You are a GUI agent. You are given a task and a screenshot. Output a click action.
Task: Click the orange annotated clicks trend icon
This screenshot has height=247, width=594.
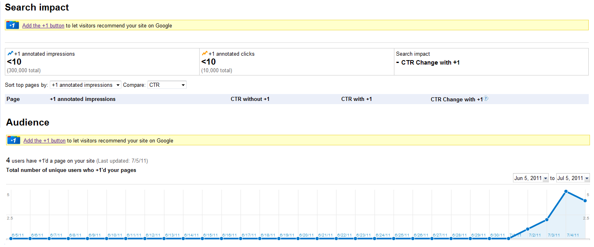(204, 53)
